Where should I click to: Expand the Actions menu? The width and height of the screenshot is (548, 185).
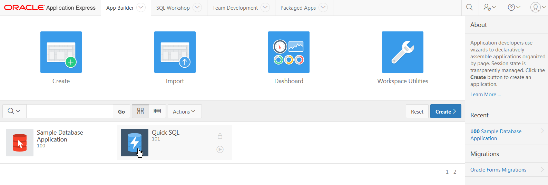[x=184, y=111]
